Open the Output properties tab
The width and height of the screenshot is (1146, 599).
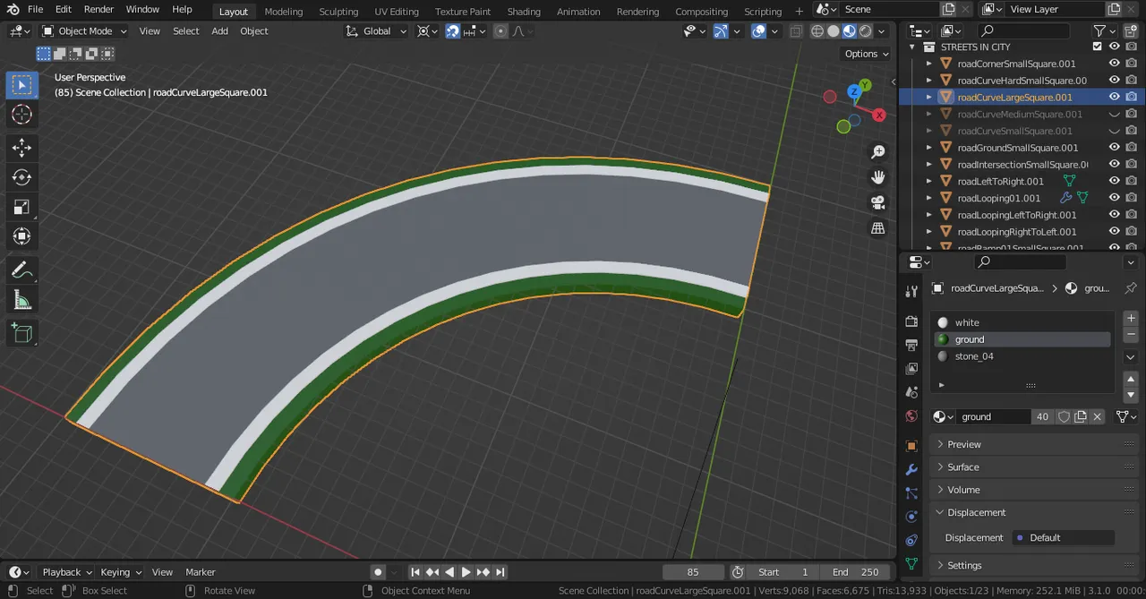(911, 345)
